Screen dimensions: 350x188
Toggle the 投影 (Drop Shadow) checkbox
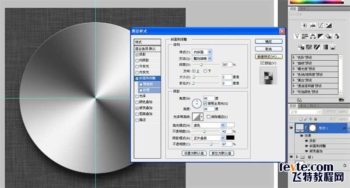[137, 55]
